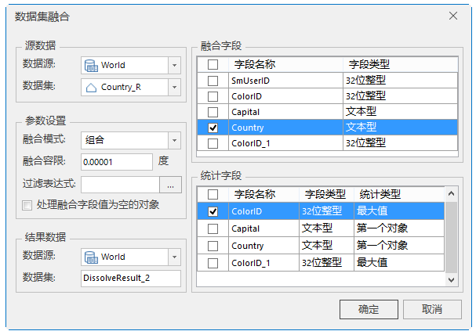
Task: Click the 过滤表达式 text input field
Action: pos(120,185)
